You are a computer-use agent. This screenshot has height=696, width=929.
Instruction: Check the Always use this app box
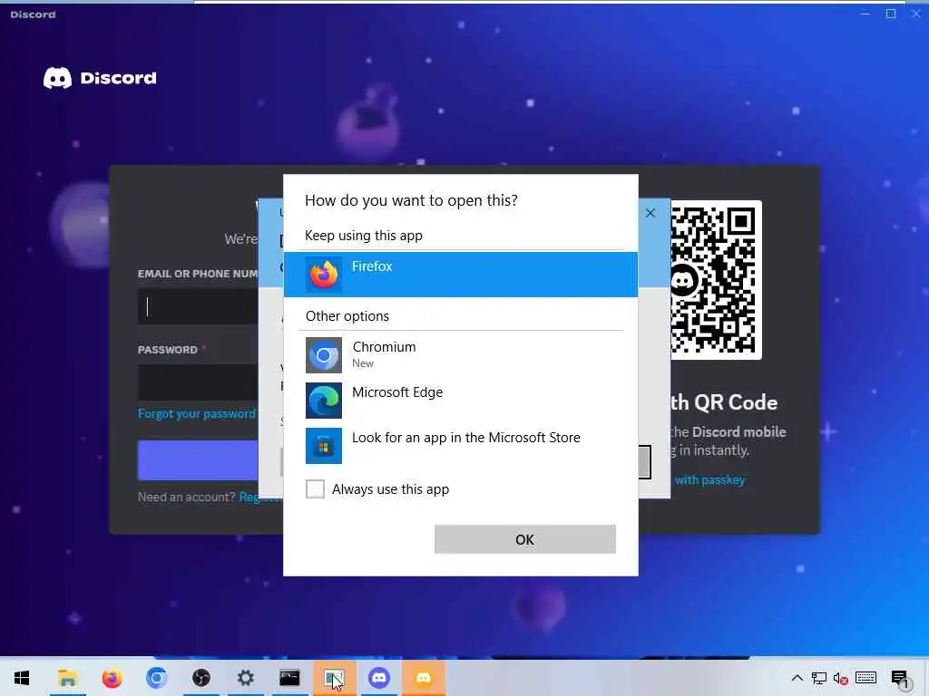point(315,488)
